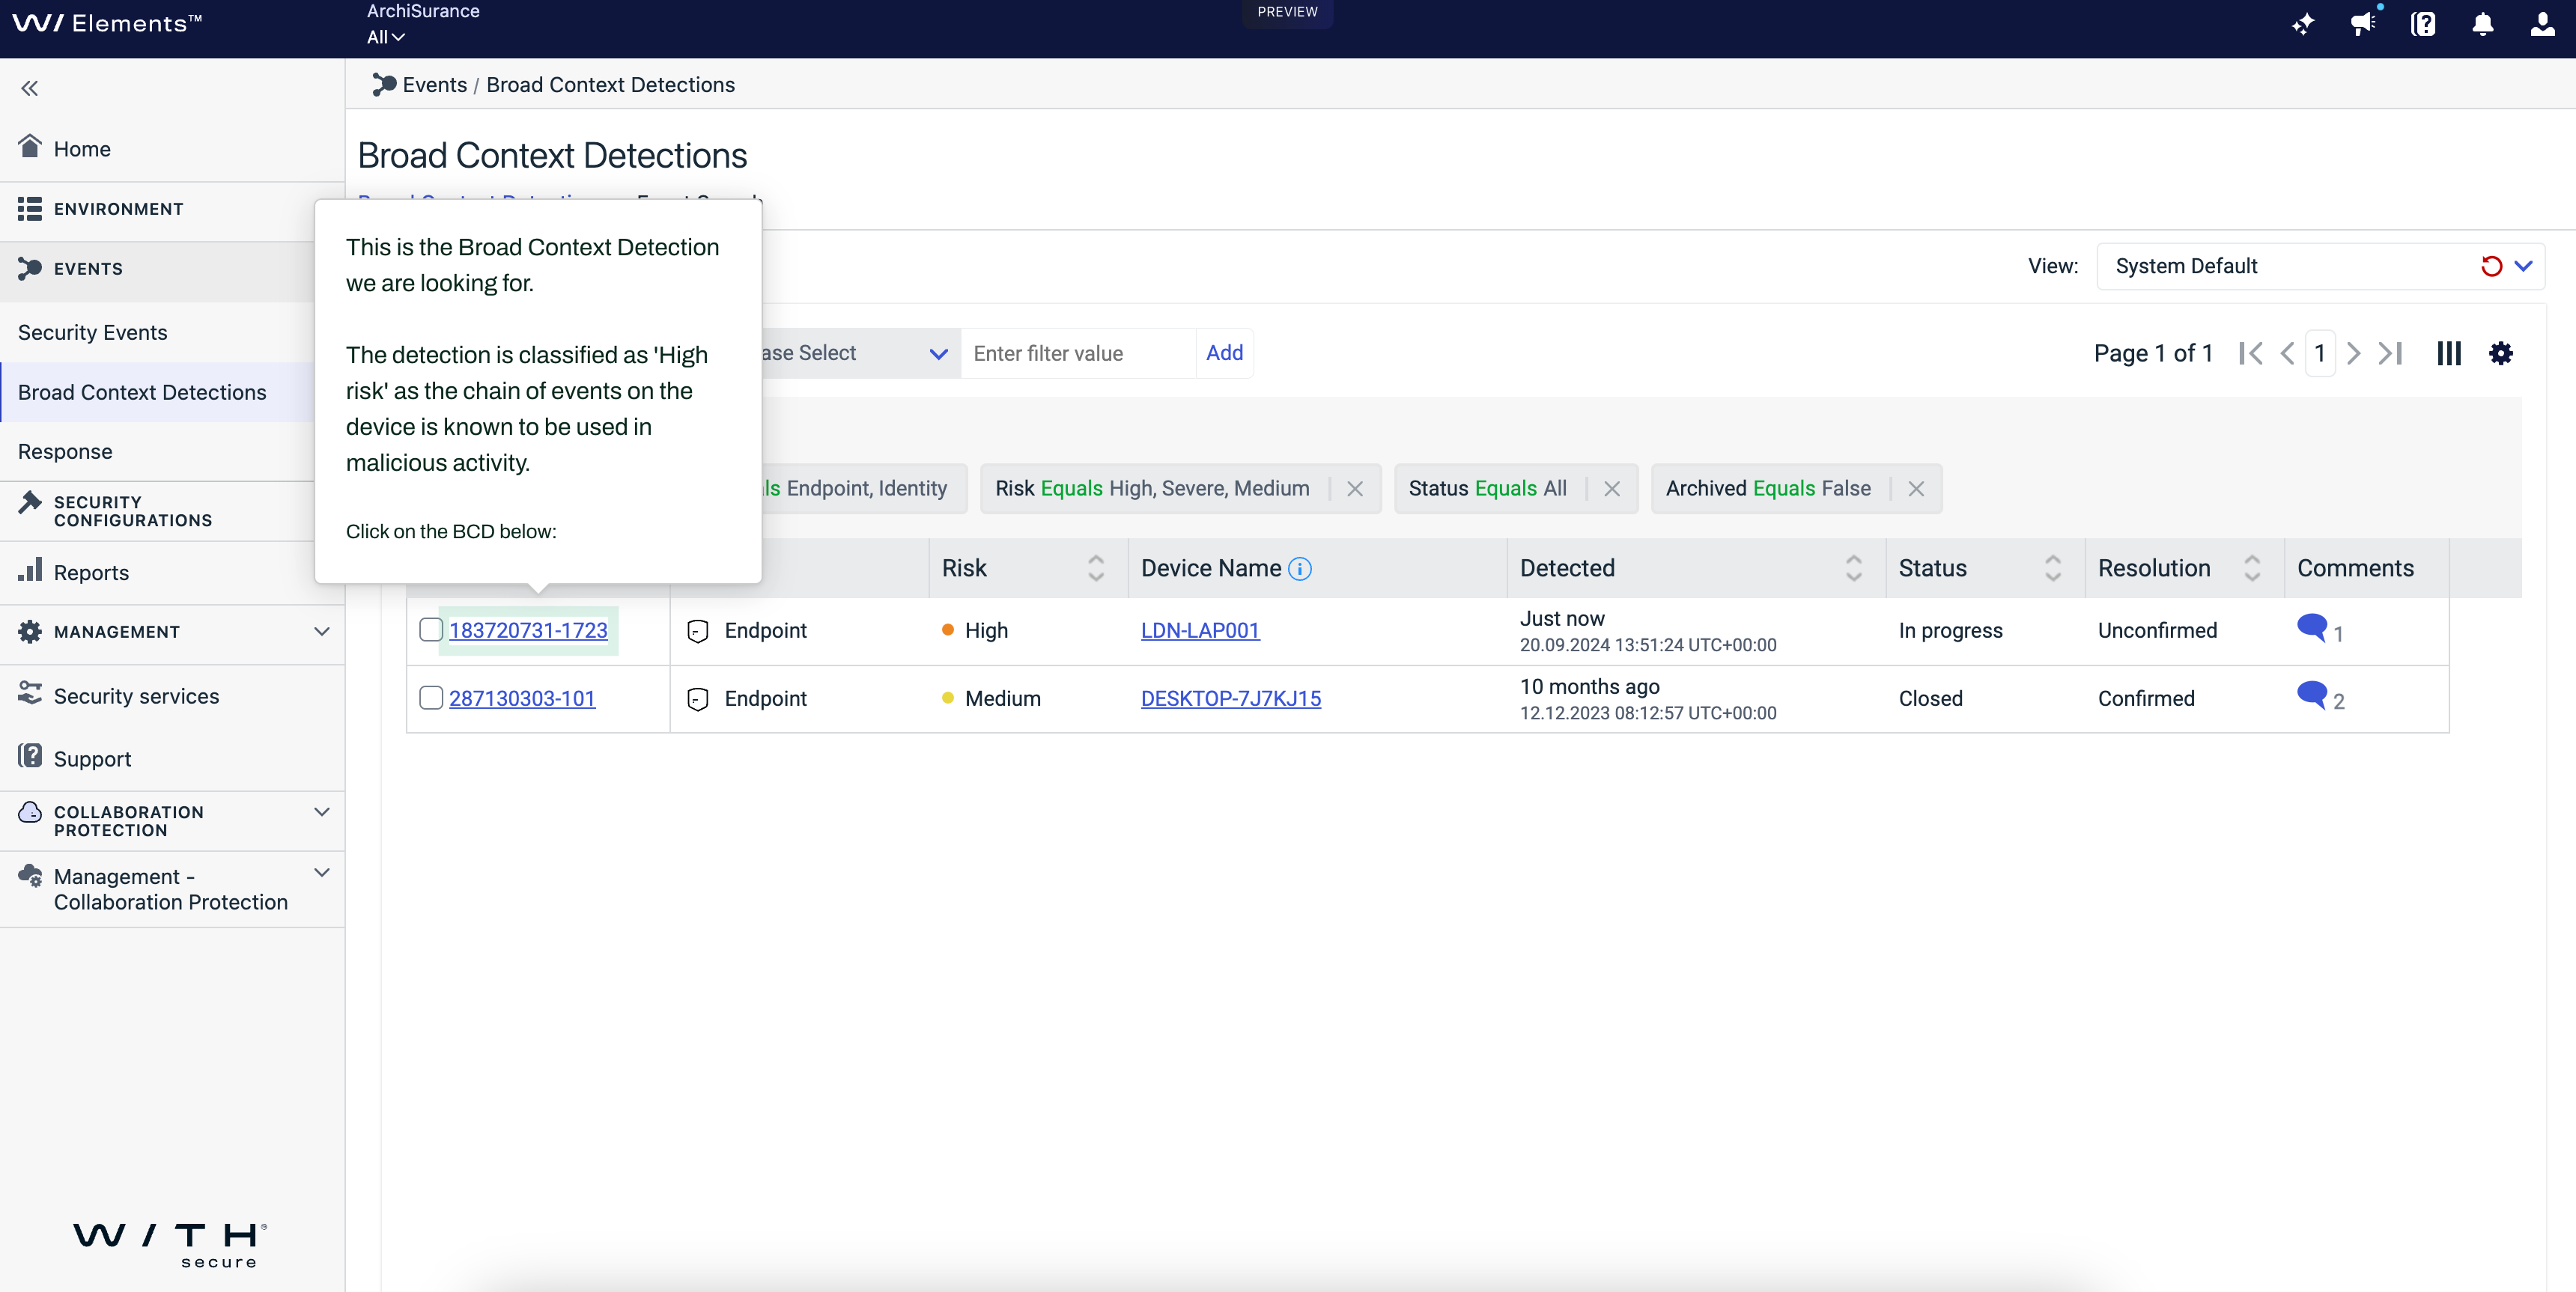Open the ArchiSurance All organization dropdown
Image resolution: width=2576 pixels, height=1292 pixels.
[x=386, y=37]
